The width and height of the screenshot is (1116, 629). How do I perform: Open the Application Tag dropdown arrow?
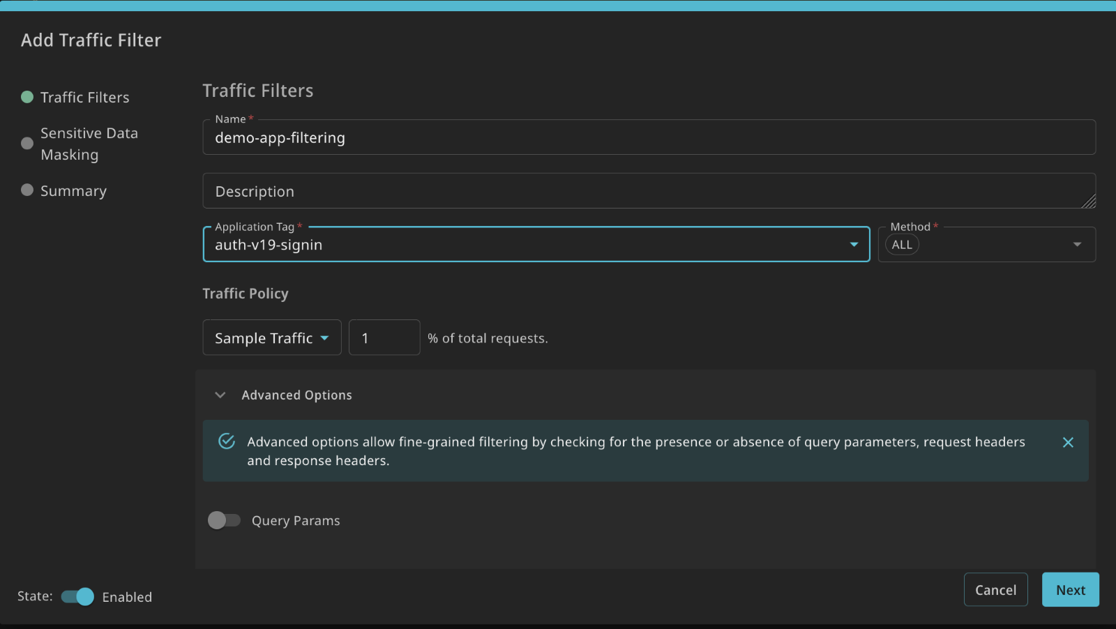pos(854,245)
